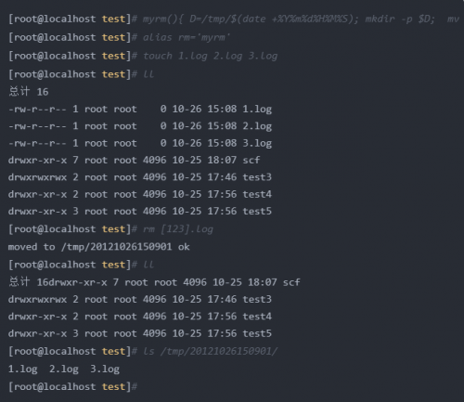This screenshot has width=464, height=402.
Task: Click the touch 1.log 2.log 3.log command
Action: coord(210,56)
